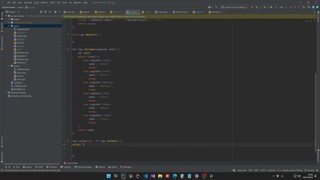Click Project panel horizontal scrollbar
Image resolution: width=320 pixels, height=180 pixels.
pyautogui.click(x=31, y=164)
